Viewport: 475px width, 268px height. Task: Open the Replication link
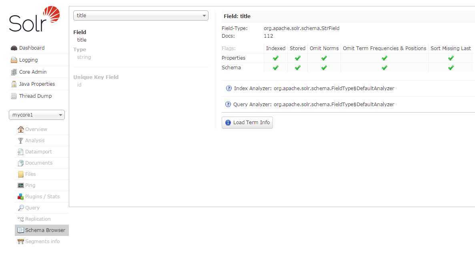point(38,219)
